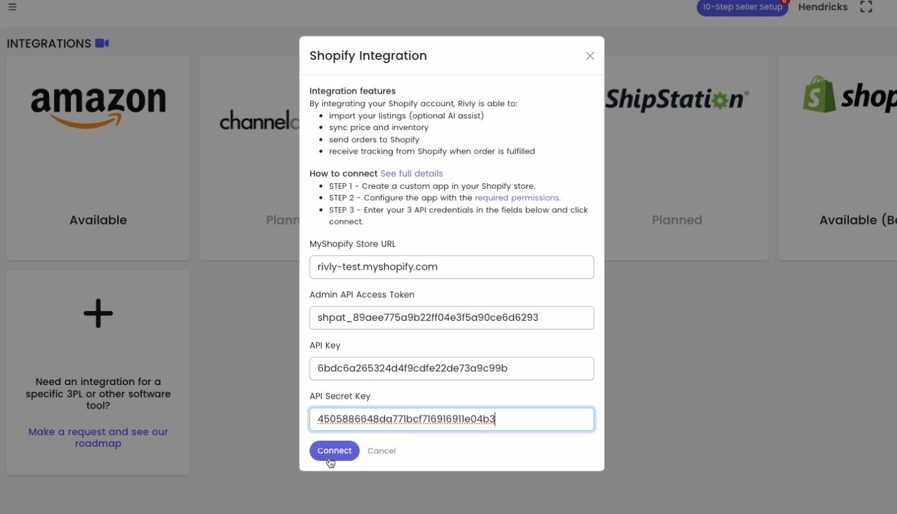Click into the API Secret Key field
897x514 pixels.
452,420
